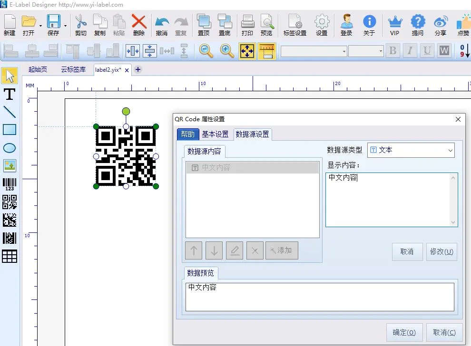Select the Data Matrix code tool
This screenshot has width=471, height=346.
10,220
